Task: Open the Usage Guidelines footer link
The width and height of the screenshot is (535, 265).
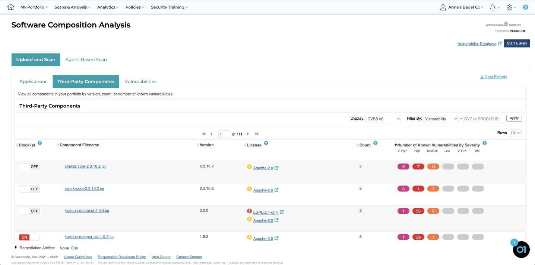Action: click(78, 257)
